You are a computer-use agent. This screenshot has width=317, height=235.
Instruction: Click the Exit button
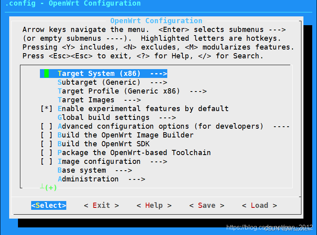101,205
